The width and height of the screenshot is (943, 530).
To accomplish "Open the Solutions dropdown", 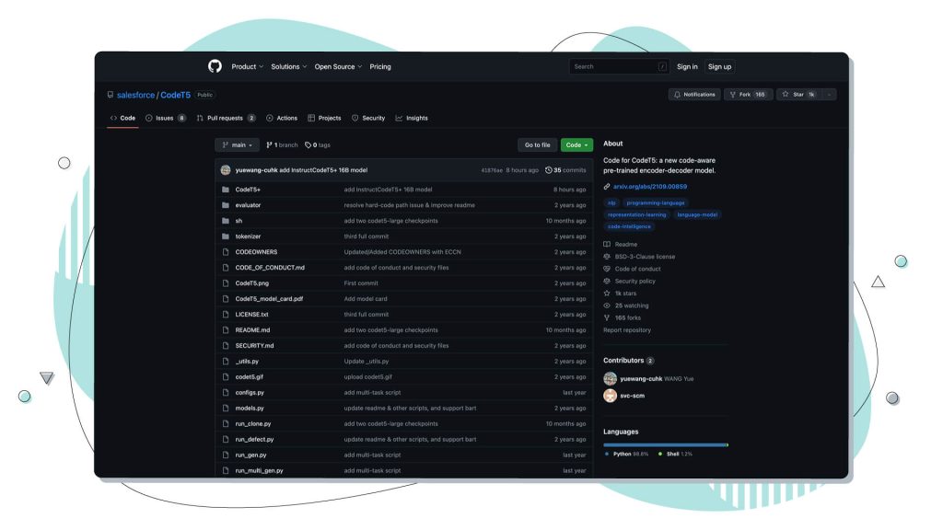I will [x=288, y=66].
